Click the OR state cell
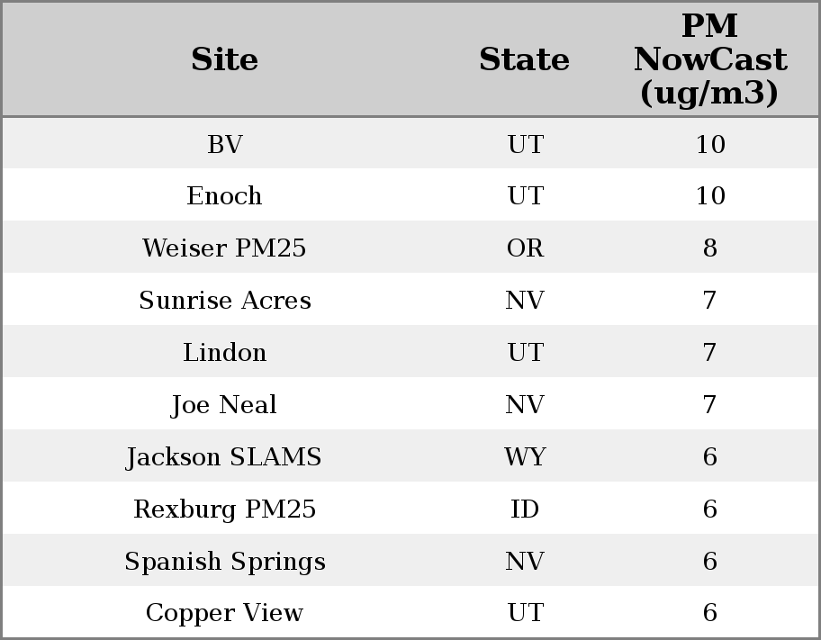The width and height of the screenshot is (821, 640). (525, 248)
